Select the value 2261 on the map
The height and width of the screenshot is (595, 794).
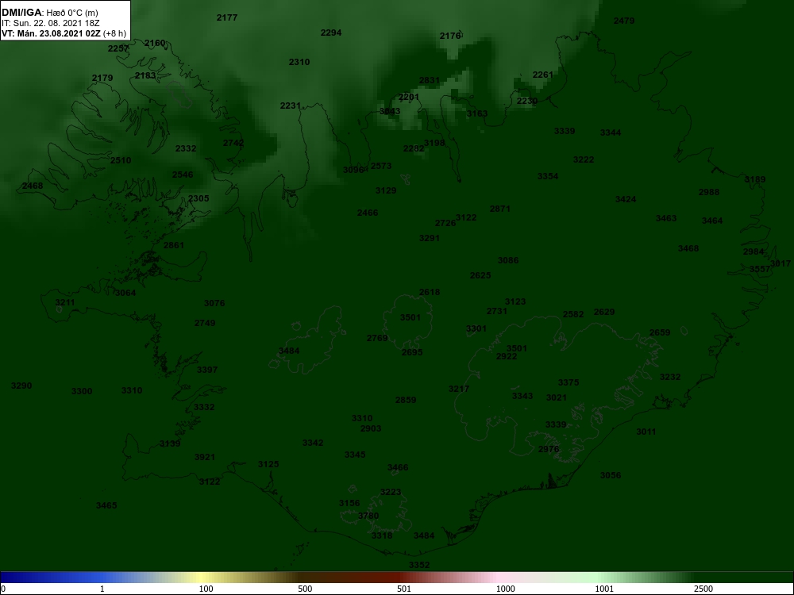(543, 75)
